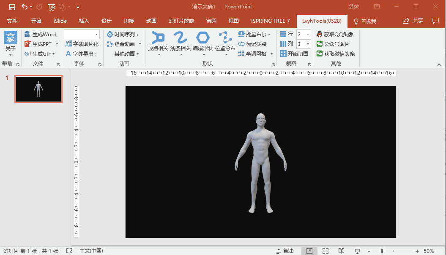Click the 顶点相关 vertex tool icon

tap(158, 38)
